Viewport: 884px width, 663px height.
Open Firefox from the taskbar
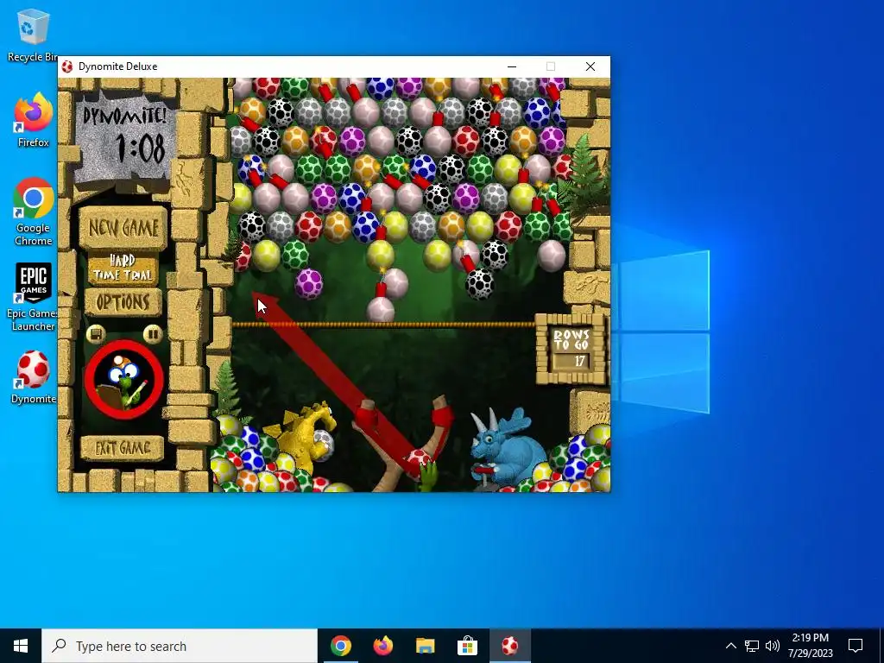[383, 646]
